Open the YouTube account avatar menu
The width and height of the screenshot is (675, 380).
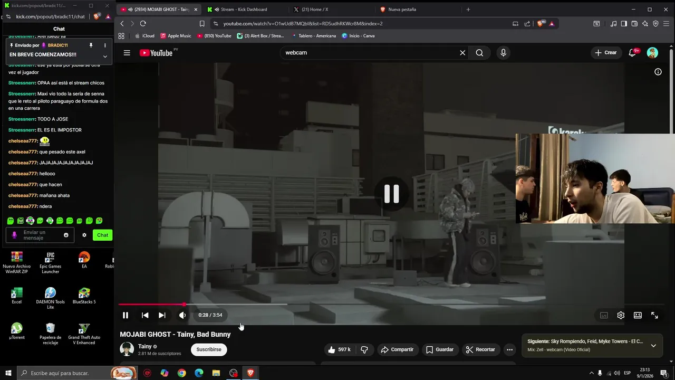(x=652, y=53)
